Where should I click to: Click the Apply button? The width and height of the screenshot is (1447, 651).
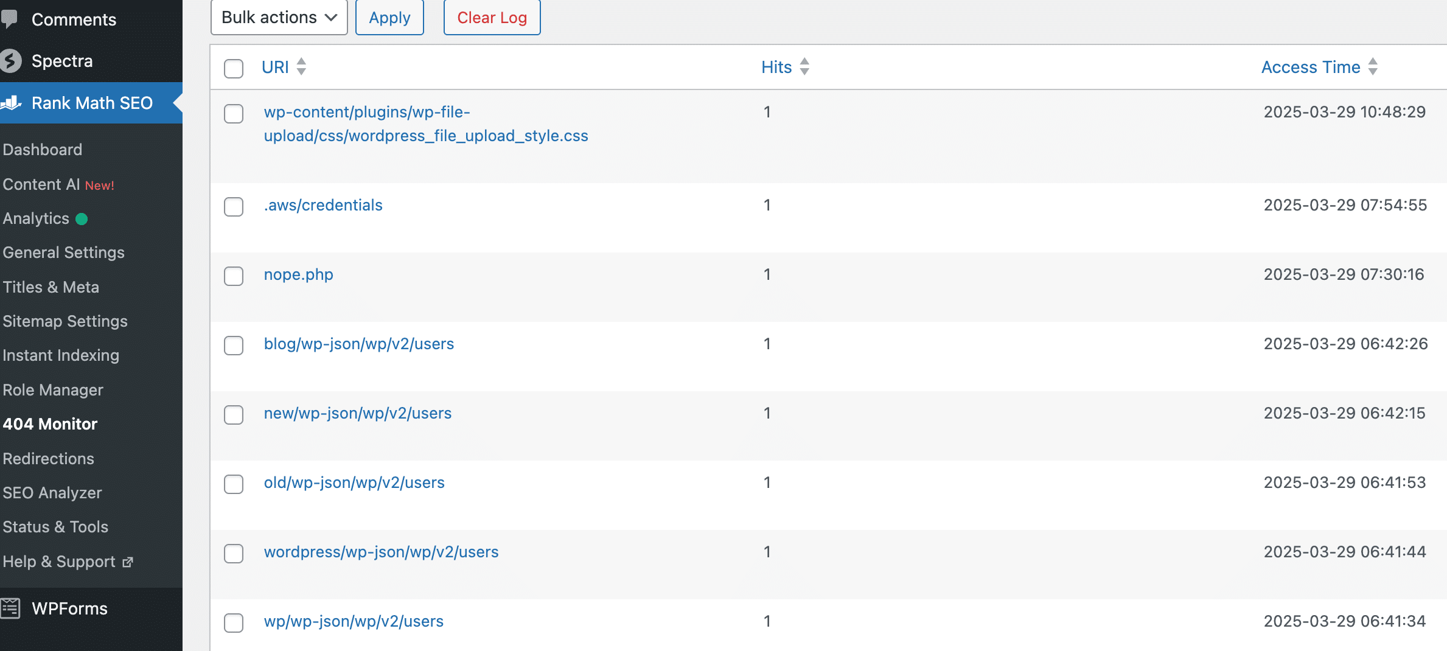click(389, 18)
